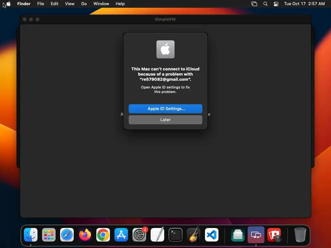Open the Trash from the Dock
Screen dimensions: 331x248
pos(300,235)
